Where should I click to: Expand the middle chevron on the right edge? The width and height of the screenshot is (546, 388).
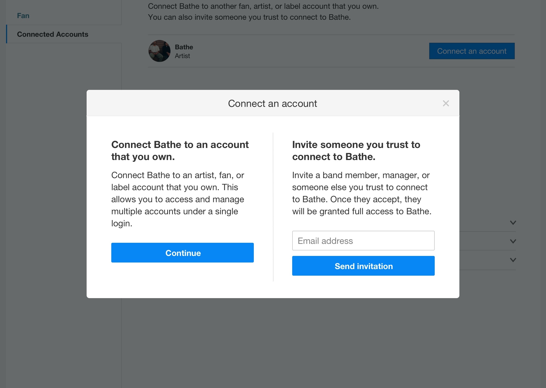coord(513,241)
